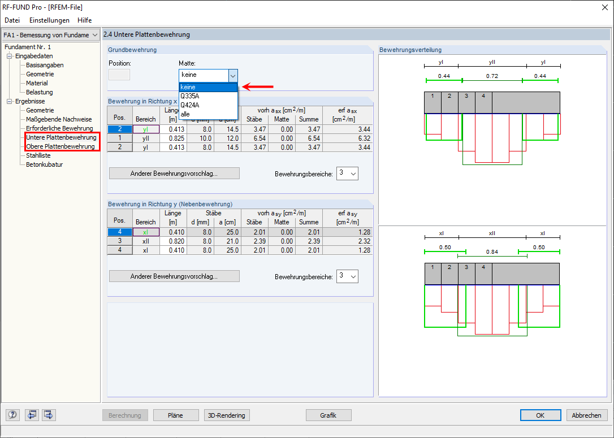The height and width of the screenshot is (438, 614).
Task: Click 0.84 dimension label in lower diagram
Action: click(x=492, y=251)
